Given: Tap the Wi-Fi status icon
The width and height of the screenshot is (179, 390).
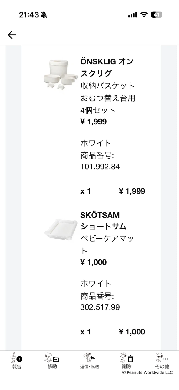Looking at the screenshot, I should click(144, 15).
